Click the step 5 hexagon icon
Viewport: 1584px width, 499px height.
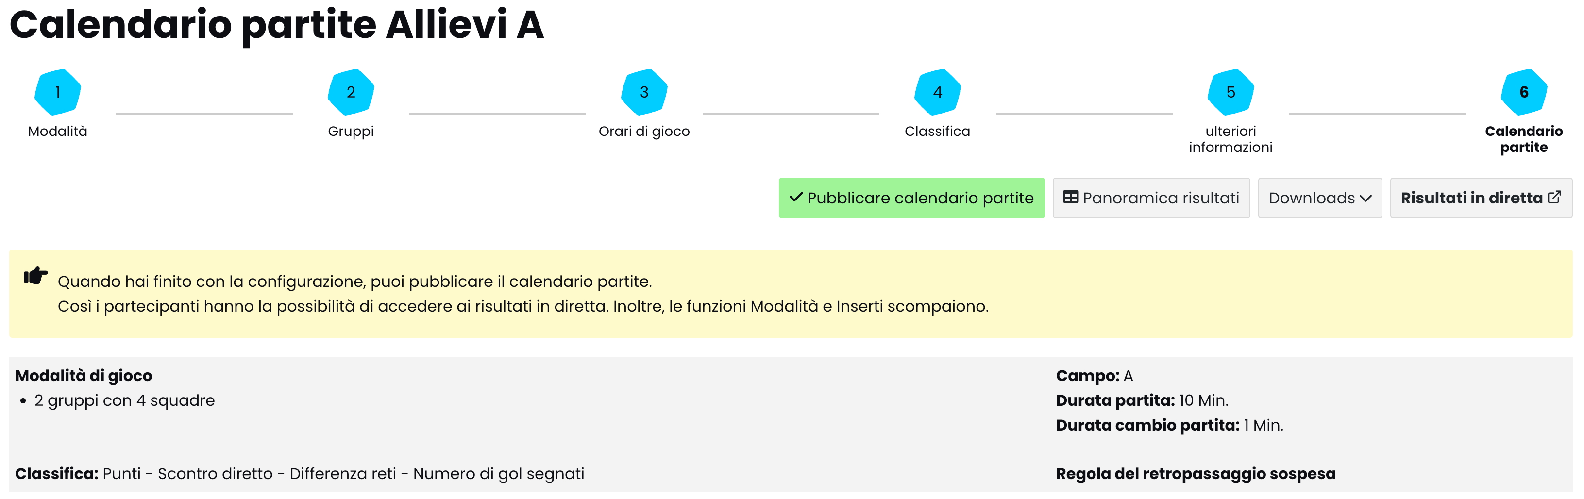coord(1231,92)
